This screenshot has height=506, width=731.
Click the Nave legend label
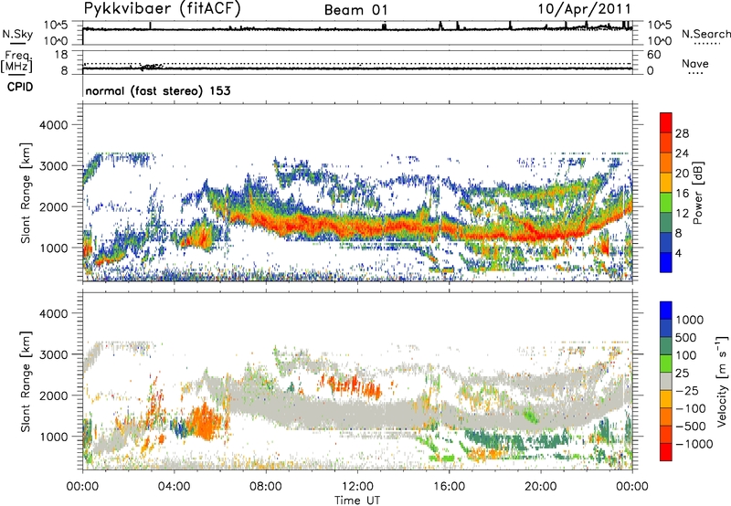[695, 63]
